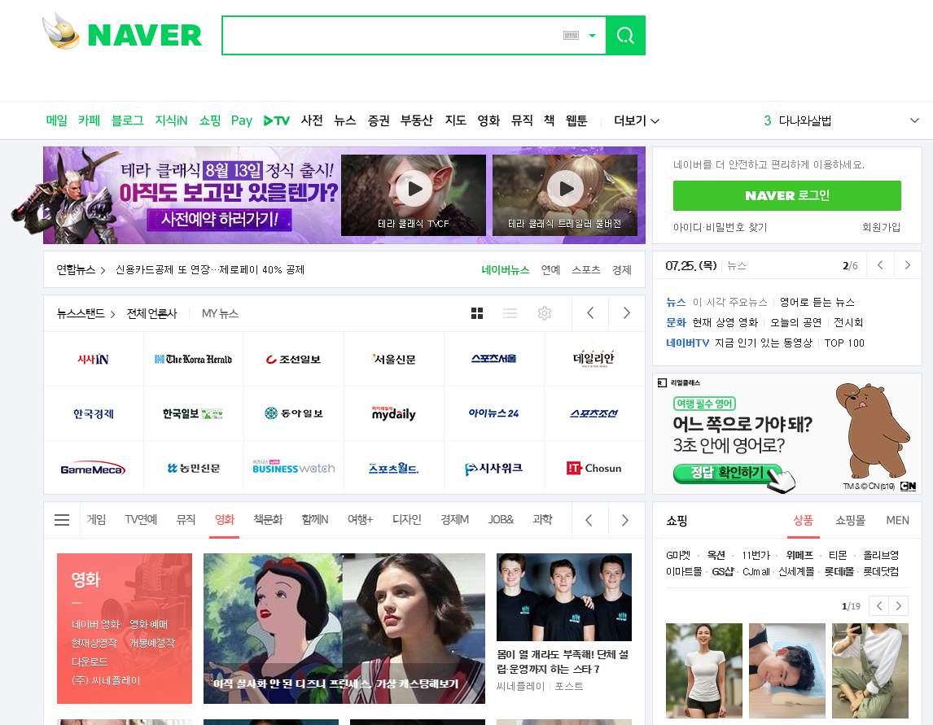
Task: Open the 연합뉴스 headline link
Action: click(210, 270)
